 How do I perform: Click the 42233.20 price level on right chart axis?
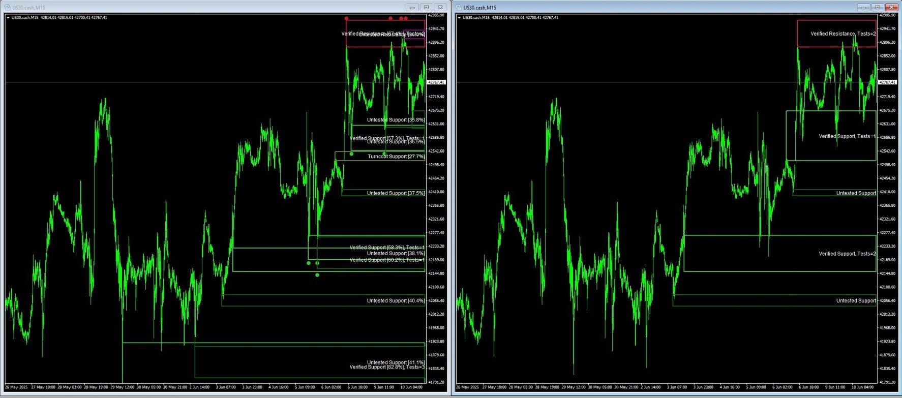coord(888,246)
